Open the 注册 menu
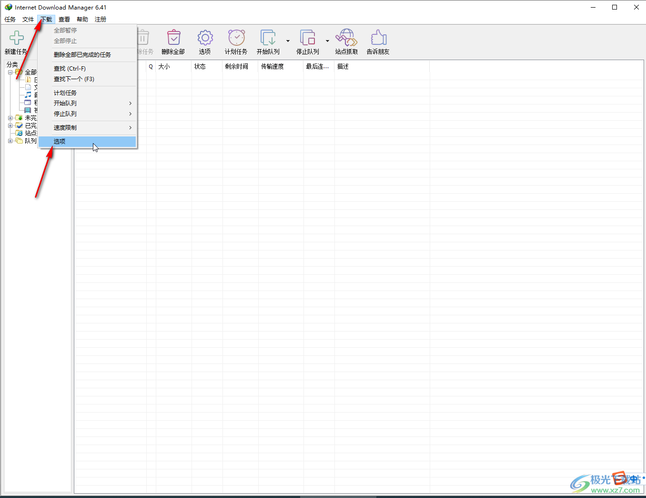The height and width of the screenshot is (498, 646). click(x=101, y=20)
